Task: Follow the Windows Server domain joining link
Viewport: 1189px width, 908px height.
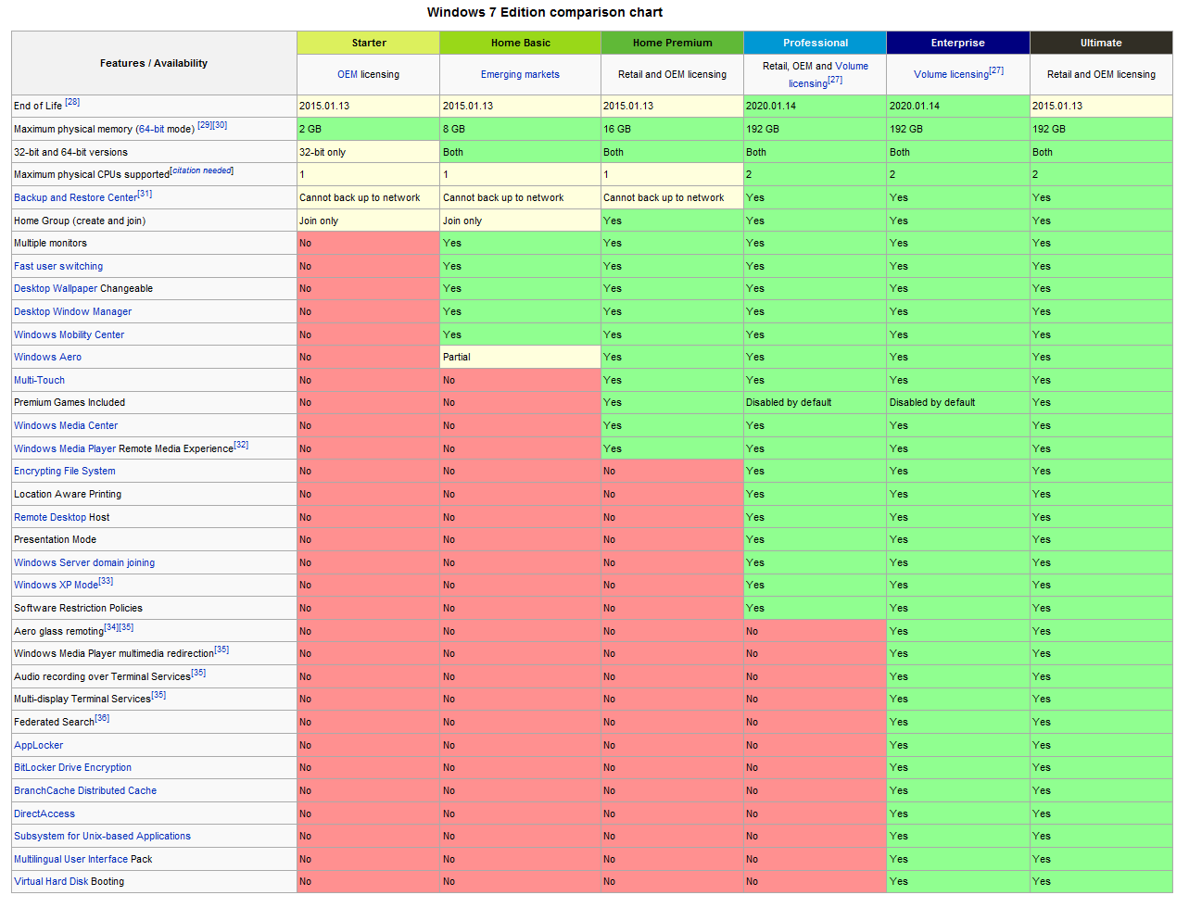Action: [x=84, y=562]
